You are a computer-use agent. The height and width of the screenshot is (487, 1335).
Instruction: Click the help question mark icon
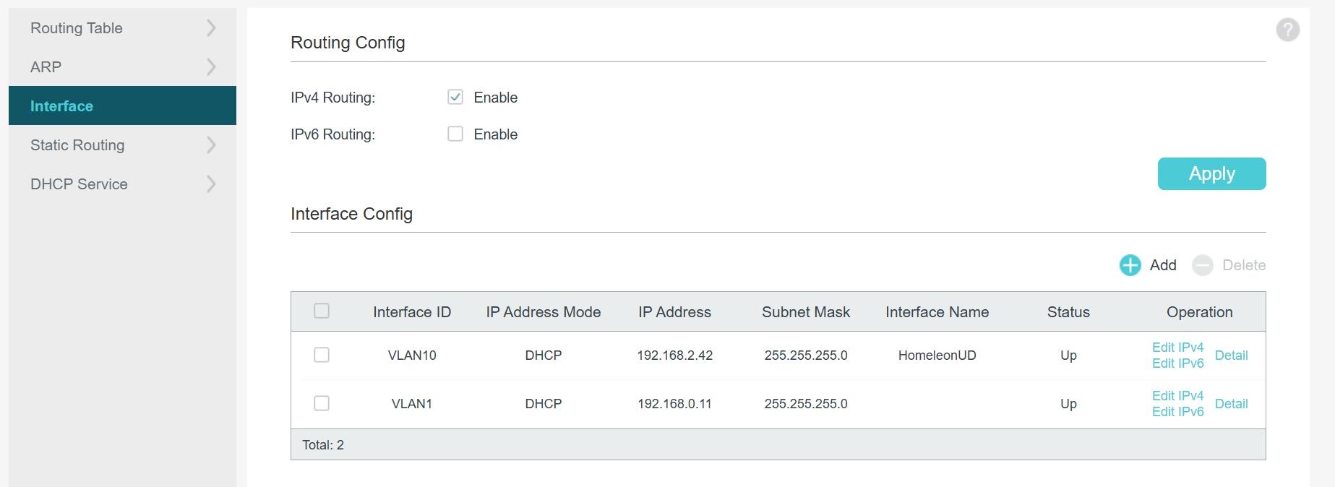(1287, 30)
